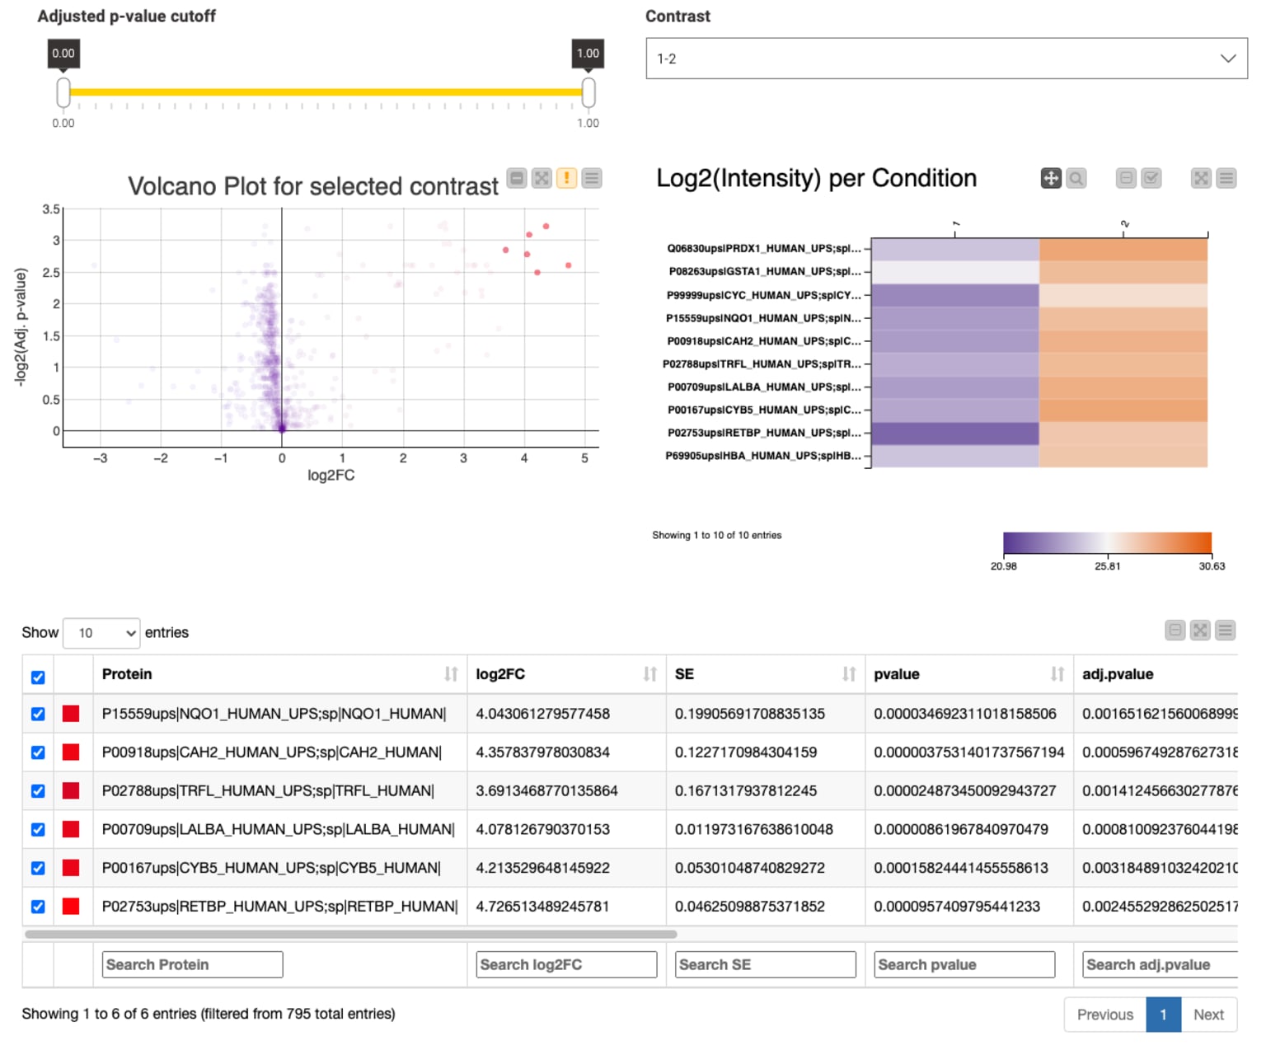Open the volcano plot hamburger menu icon
This screenshot has width=1266, height=1050.
point(592,178)
